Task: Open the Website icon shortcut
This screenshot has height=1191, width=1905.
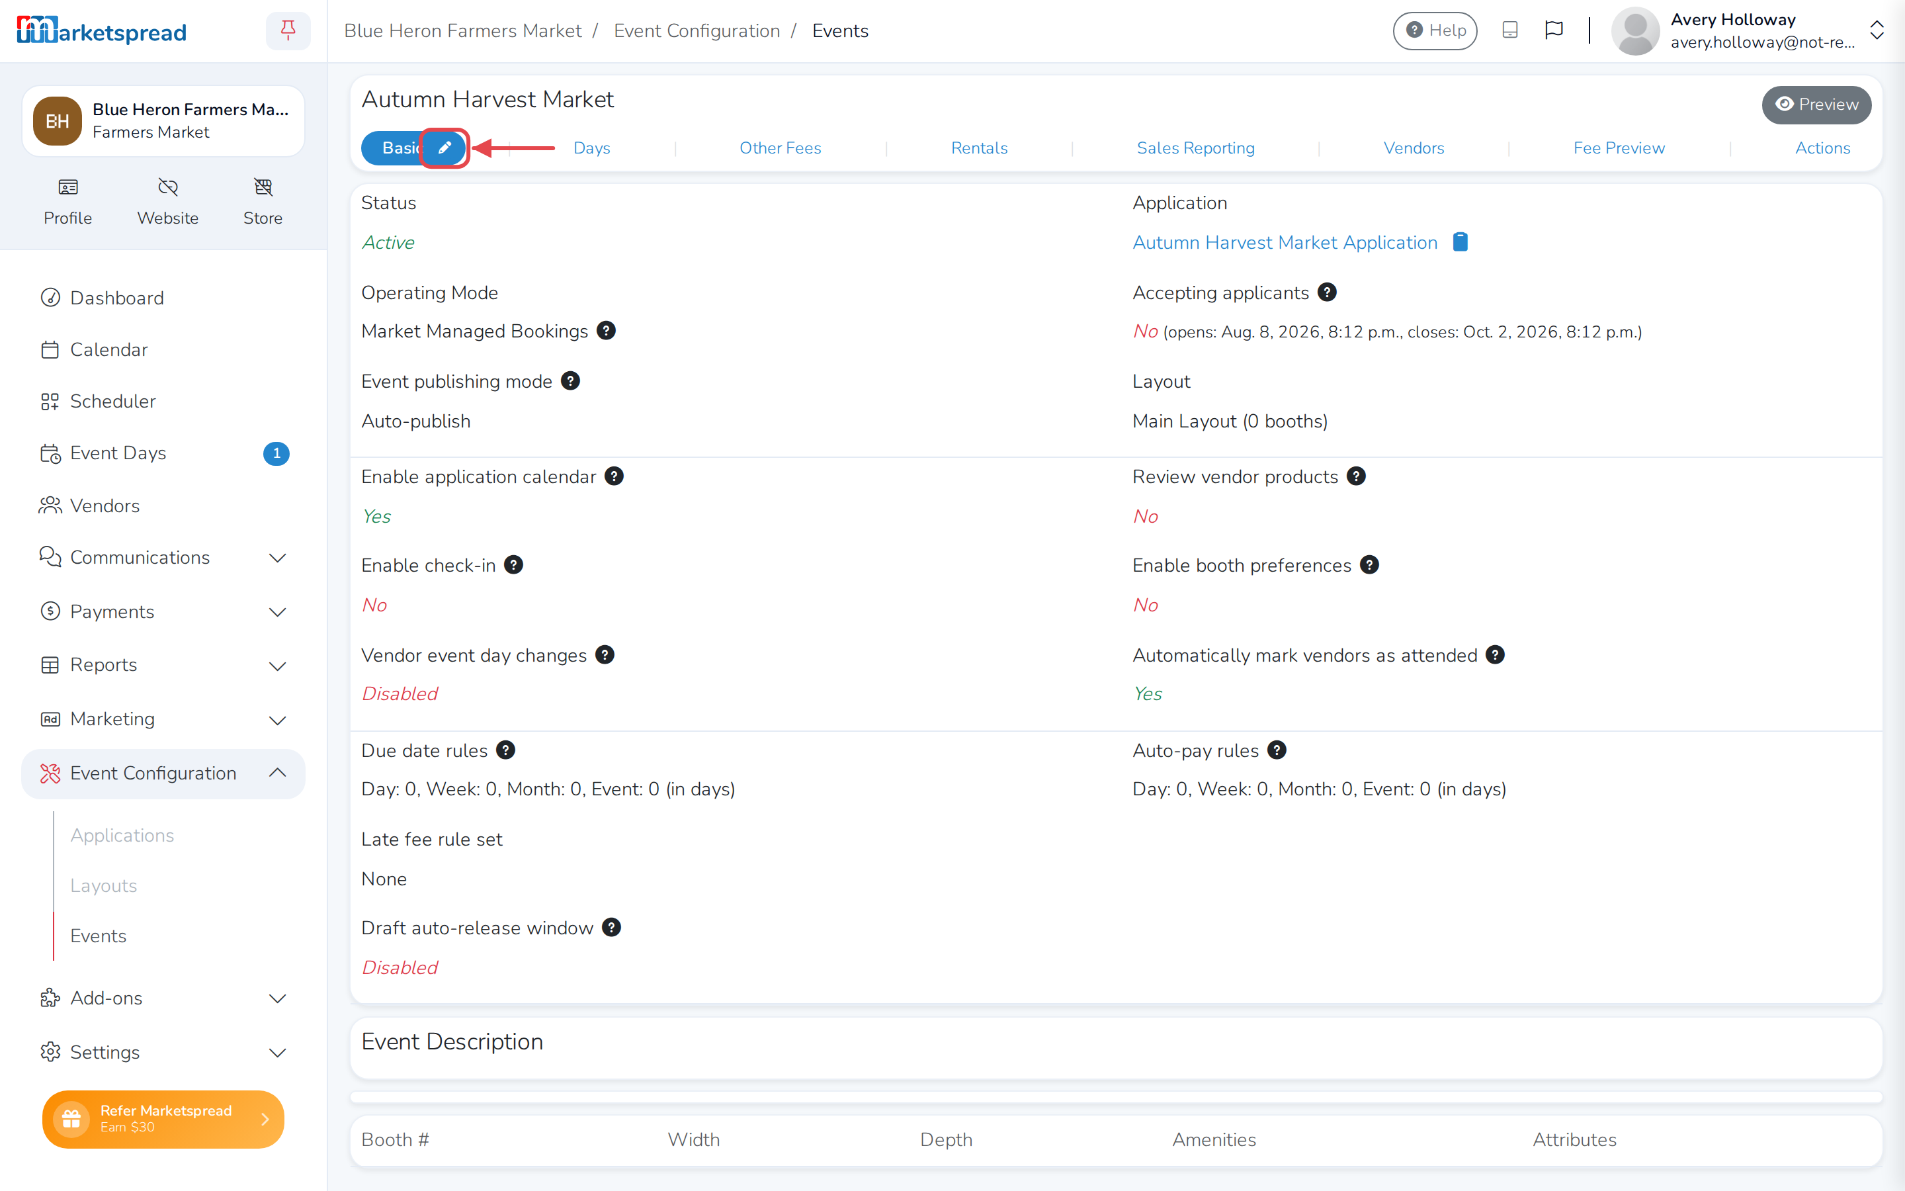Action: 167,202
